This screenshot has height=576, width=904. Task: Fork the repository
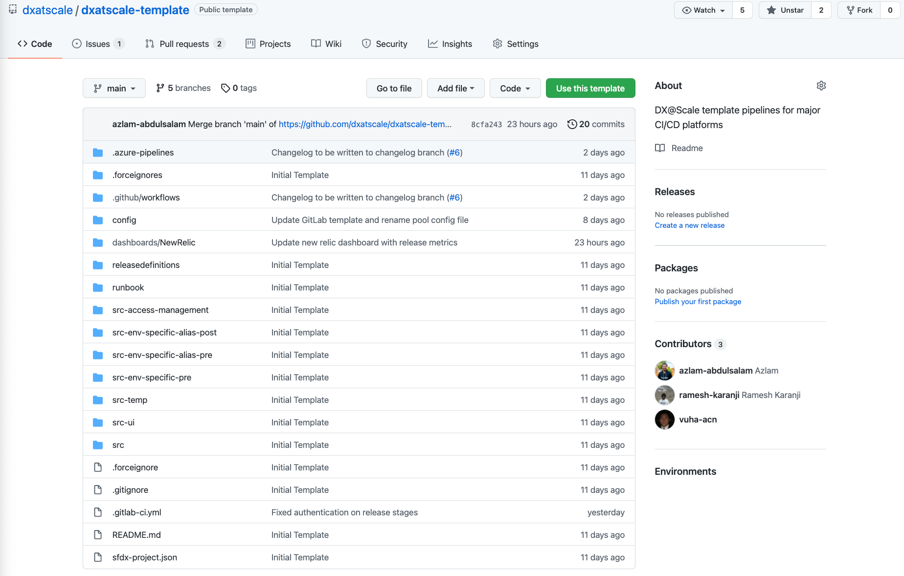859,10
